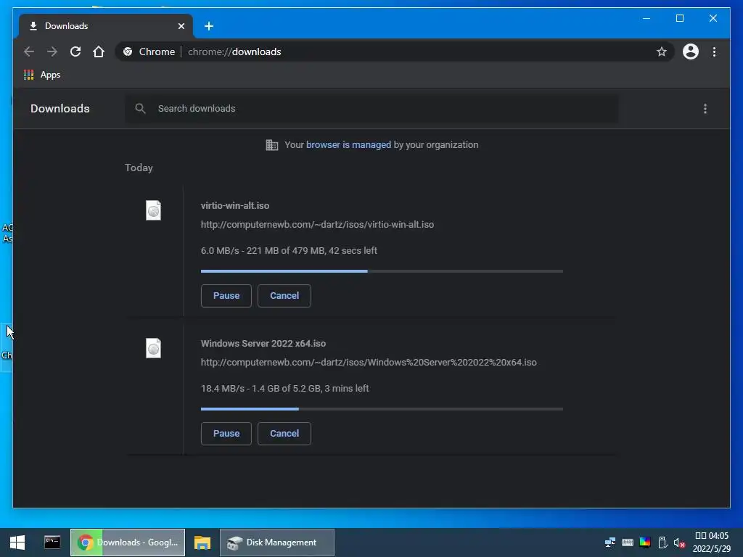The height and width of the screenshot is (557, 743).
Task: Click the colorful display tray icon
Action: (x=645, y=542)
